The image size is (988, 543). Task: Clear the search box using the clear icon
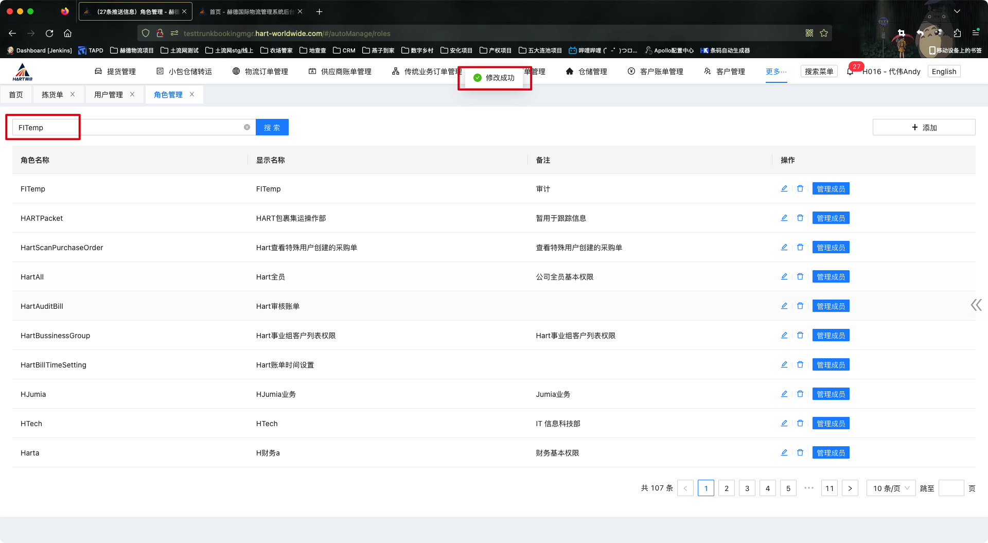point(247,127)
